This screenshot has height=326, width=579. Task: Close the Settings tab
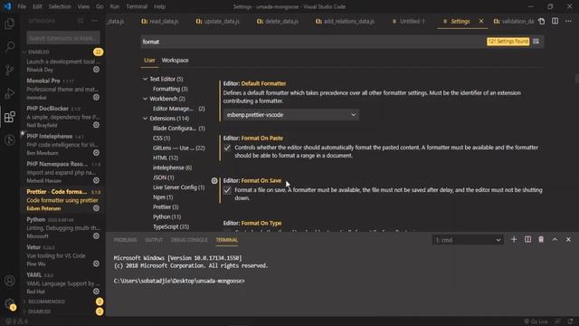481,22
